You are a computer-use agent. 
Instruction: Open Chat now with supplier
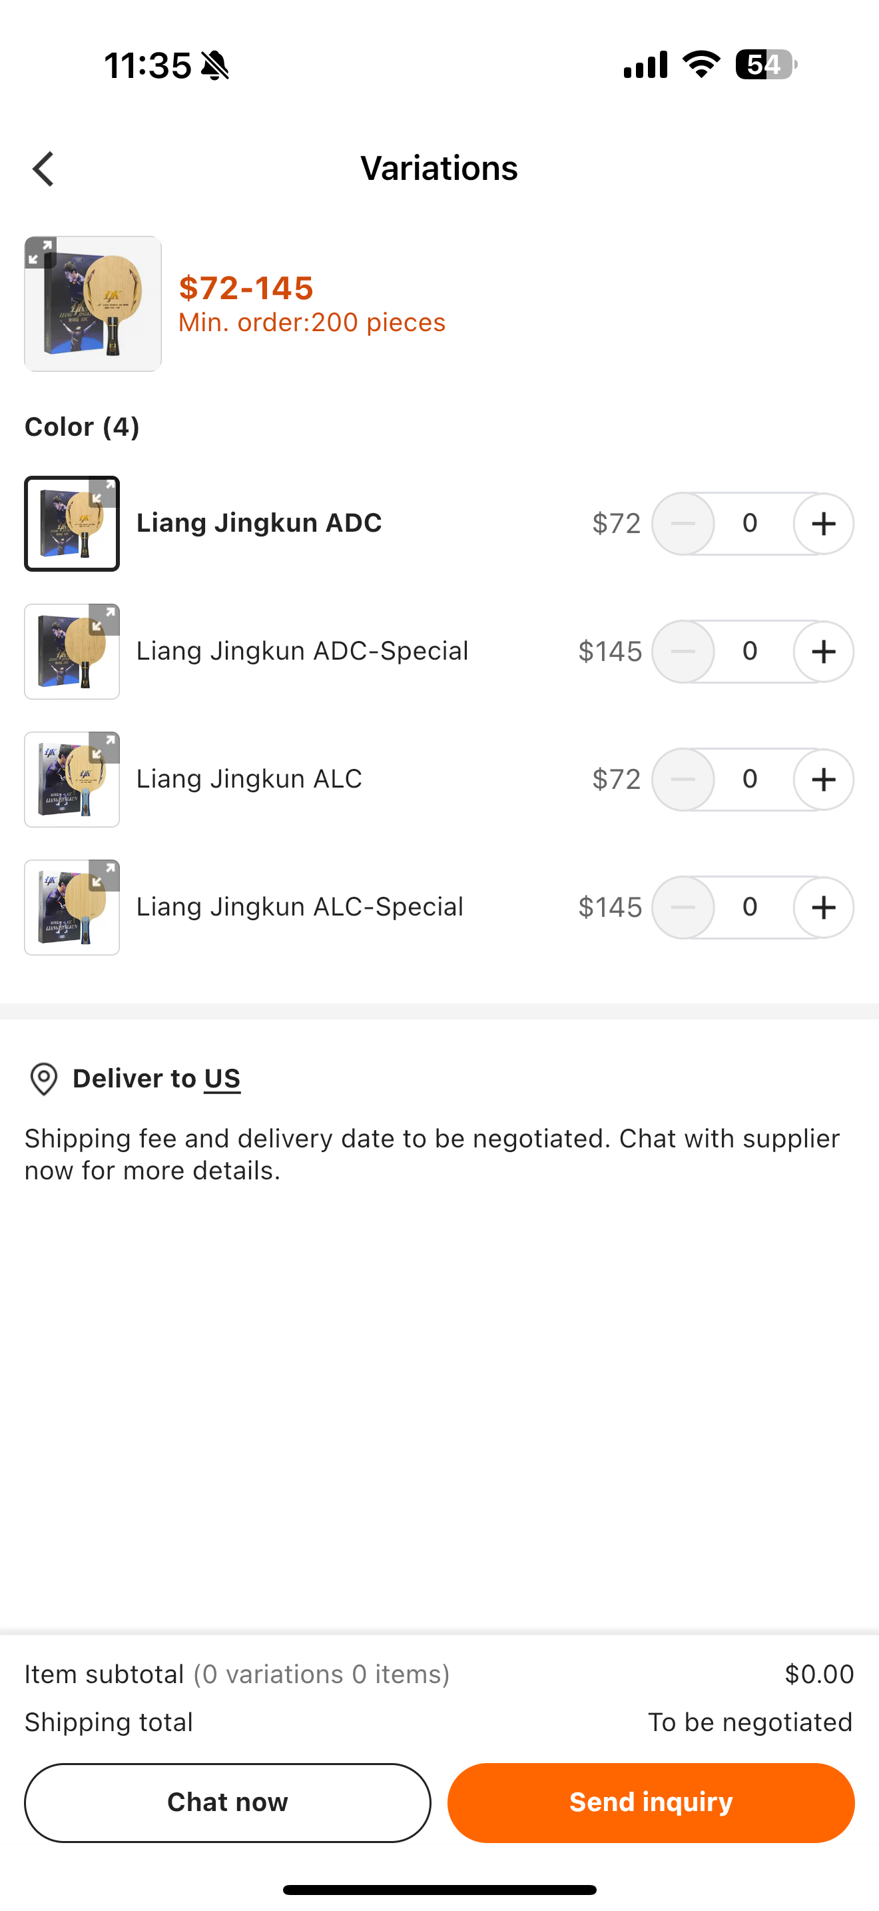click(x=228, y=1802)
